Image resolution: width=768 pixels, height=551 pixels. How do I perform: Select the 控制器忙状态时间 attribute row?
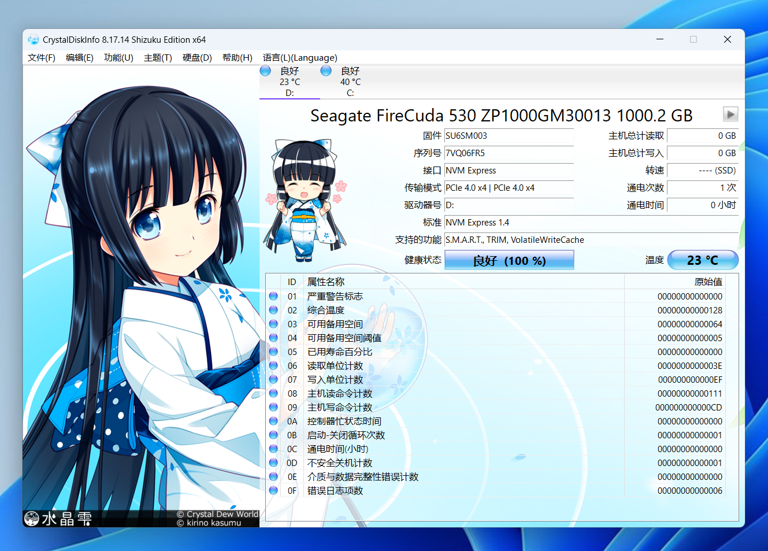[495, 421]
